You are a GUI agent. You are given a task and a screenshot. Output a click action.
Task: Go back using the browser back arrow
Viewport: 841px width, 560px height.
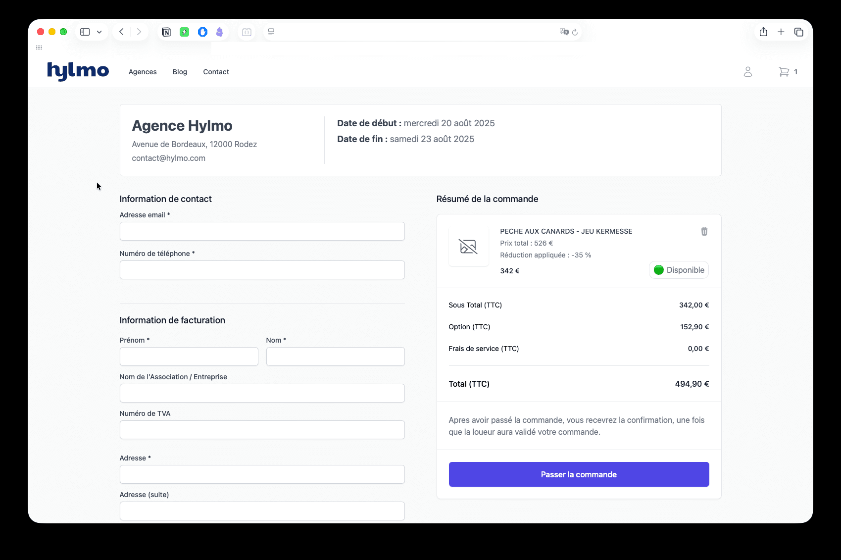coord(121,32)
